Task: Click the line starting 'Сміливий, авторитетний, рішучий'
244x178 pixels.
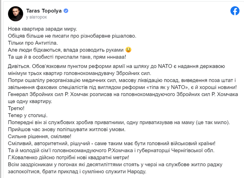Action: pos(112,143)
